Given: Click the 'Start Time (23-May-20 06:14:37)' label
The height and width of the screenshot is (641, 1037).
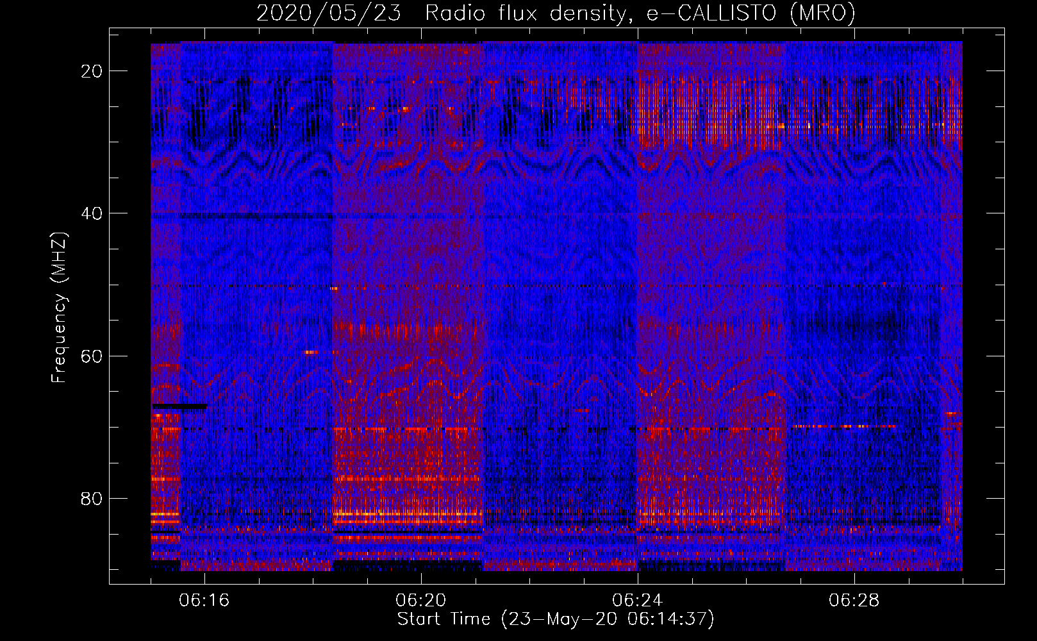Looking at the screenshot, I should click(x=556, y=619).
